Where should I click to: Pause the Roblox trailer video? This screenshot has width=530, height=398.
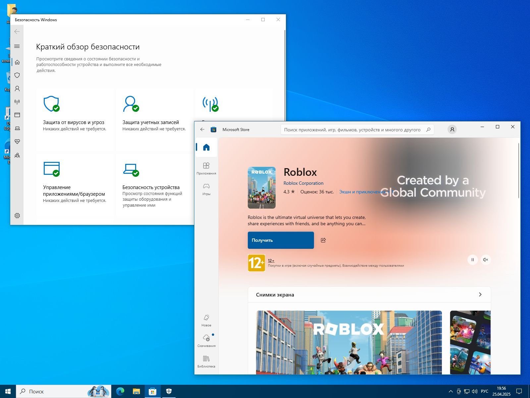[473, 260]
